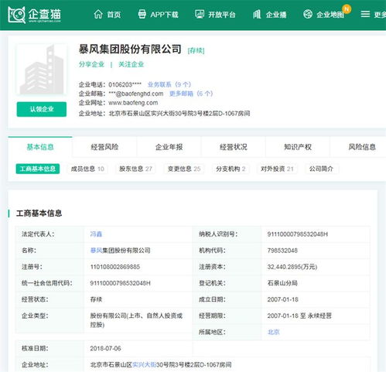Viewport: 386px width, 372px height.
Task: Click the 工商基本信息 section heading
Action: [39, 213]
